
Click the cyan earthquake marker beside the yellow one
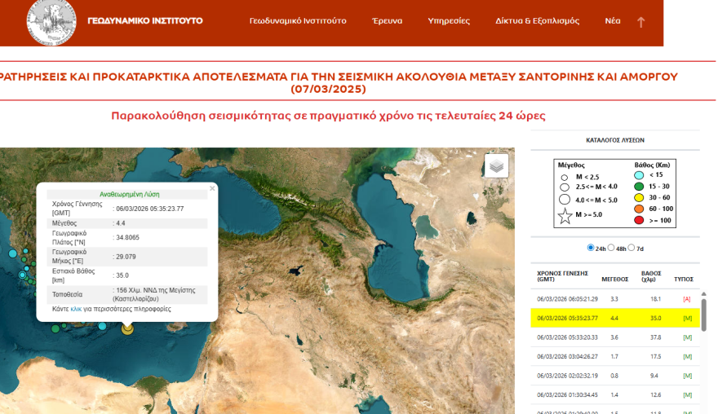point(103,326)
